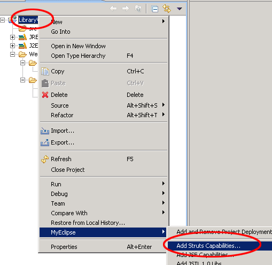The height and width of the screenshot is (265, 272).
Task: Expand the J2E library tree node
Action: click(12, 46)
